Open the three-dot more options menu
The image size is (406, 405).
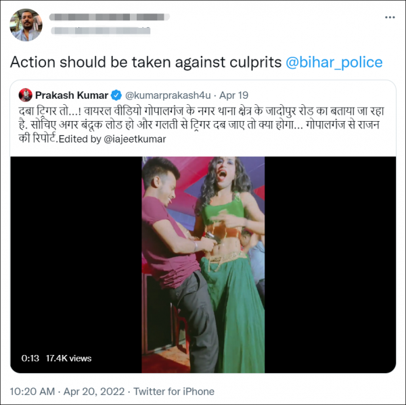click(390, 18)
